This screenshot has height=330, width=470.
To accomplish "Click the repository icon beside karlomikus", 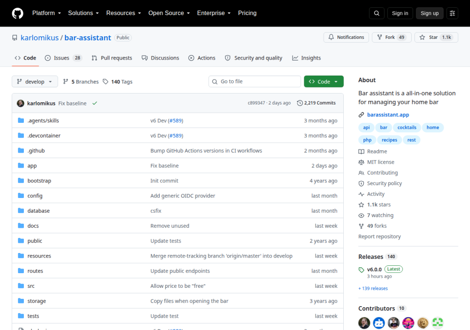I will coord(14,38).
